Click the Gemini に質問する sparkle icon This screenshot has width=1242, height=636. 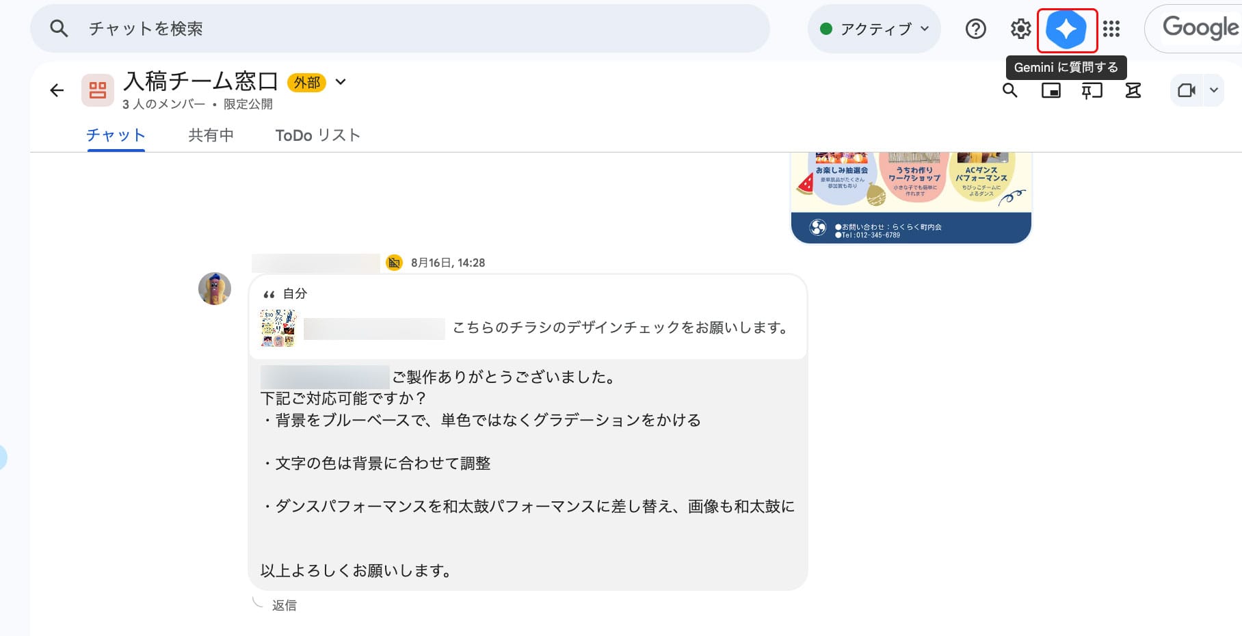(1066, 30)
